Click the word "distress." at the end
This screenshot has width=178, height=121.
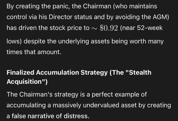[76, 116]
